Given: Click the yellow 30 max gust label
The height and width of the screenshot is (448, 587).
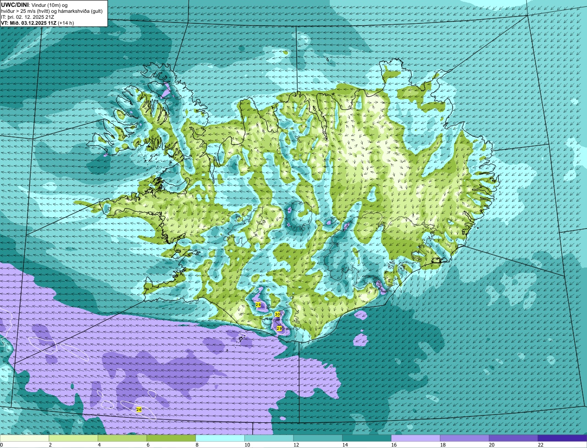Looking at the screenshot, I should pyautogui.click(x=277, y=314).
